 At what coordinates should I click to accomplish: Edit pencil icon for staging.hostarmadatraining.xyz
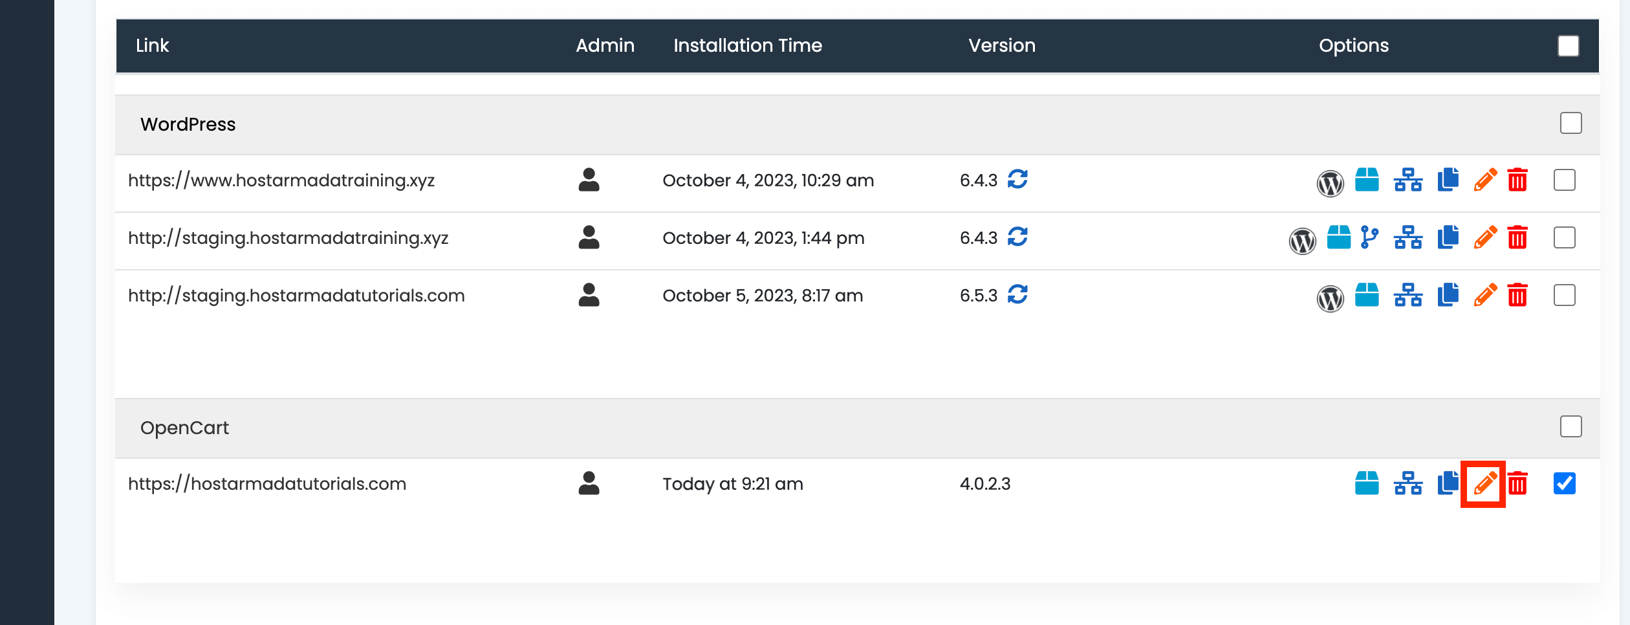[1485, 237]
